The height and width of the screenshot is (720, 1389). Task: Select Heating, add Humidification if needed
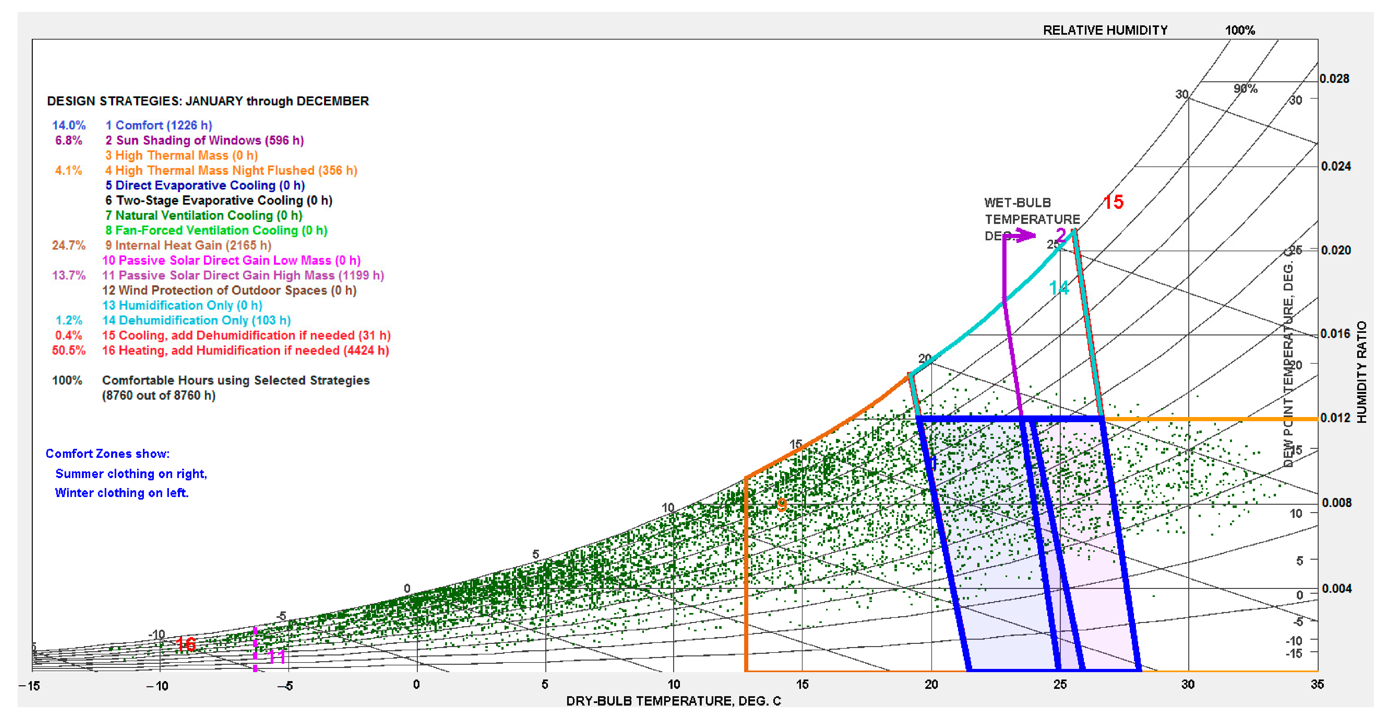click(x=246, y=351)
